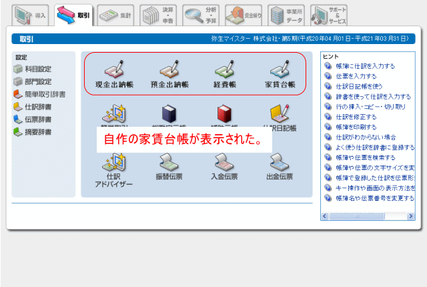Open 簡単取引辞書 in the settings panel
This screenshot has width=427, height=287.
click(39, 94)
